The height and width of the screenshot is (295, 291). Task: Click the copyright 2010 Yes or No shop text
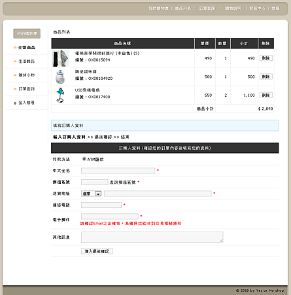tap(260, 290)
